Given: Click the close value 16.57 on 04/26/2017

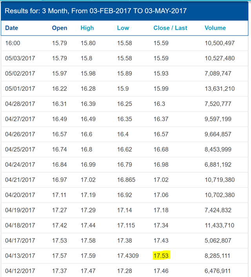Looking at the screenshot, I should click(x=161, y=134).
